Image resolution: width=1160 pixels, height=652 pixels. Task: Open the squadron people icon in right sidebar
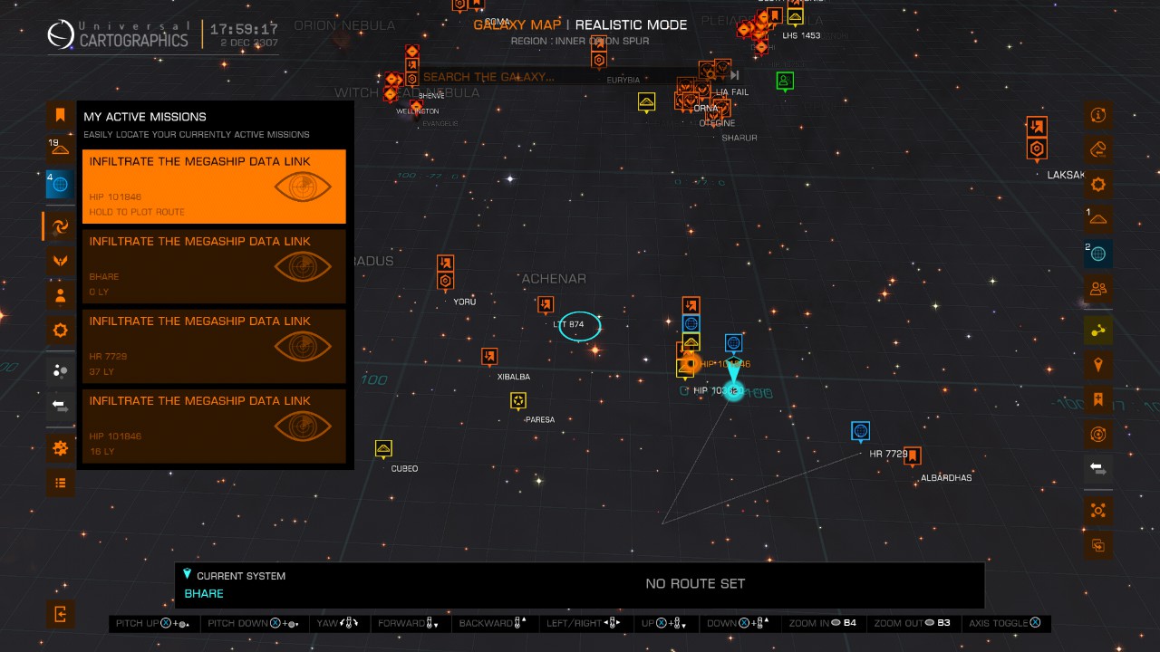[1098, 289]
